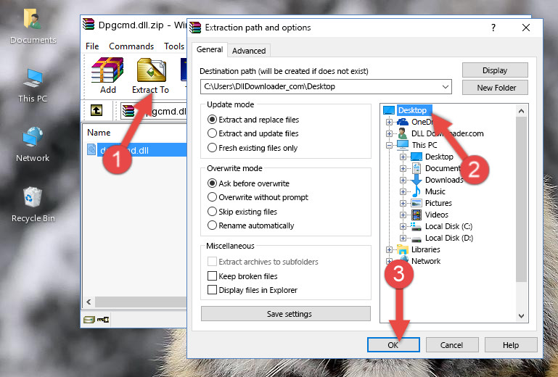Click the This PC monitor icon in tree
Viewport: 558px width, 377px height.
(403, 145)
